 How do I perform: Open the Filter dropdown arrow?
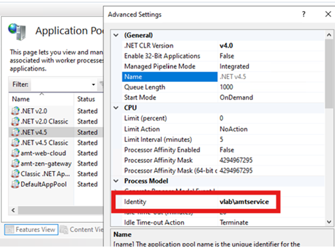tap(93, 85)
